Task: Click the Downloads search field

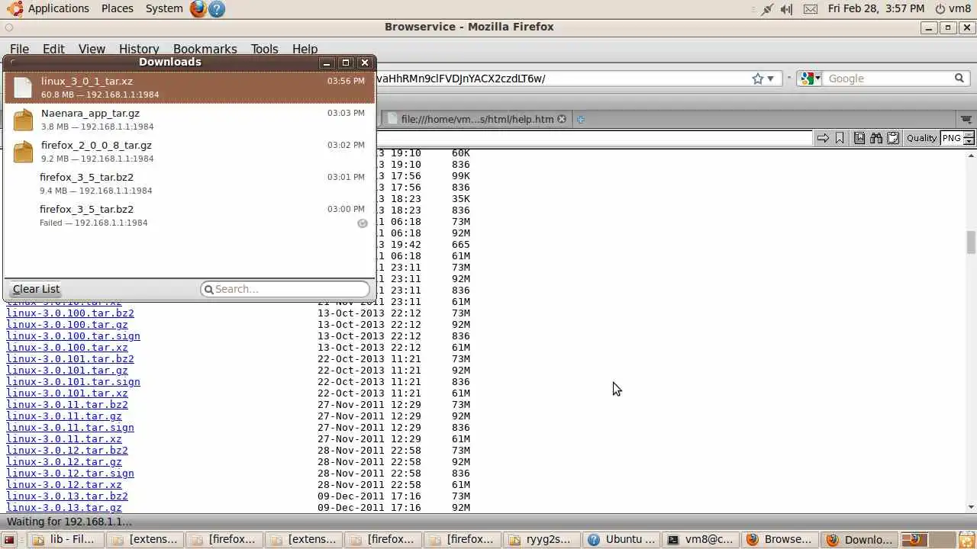Action: [x=285, y=289]
